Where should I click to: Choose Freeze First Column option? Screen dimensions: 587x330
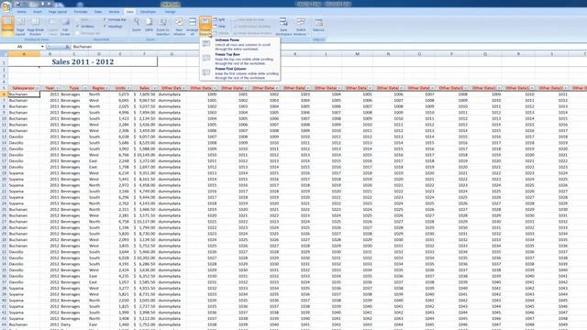point(240,73)
